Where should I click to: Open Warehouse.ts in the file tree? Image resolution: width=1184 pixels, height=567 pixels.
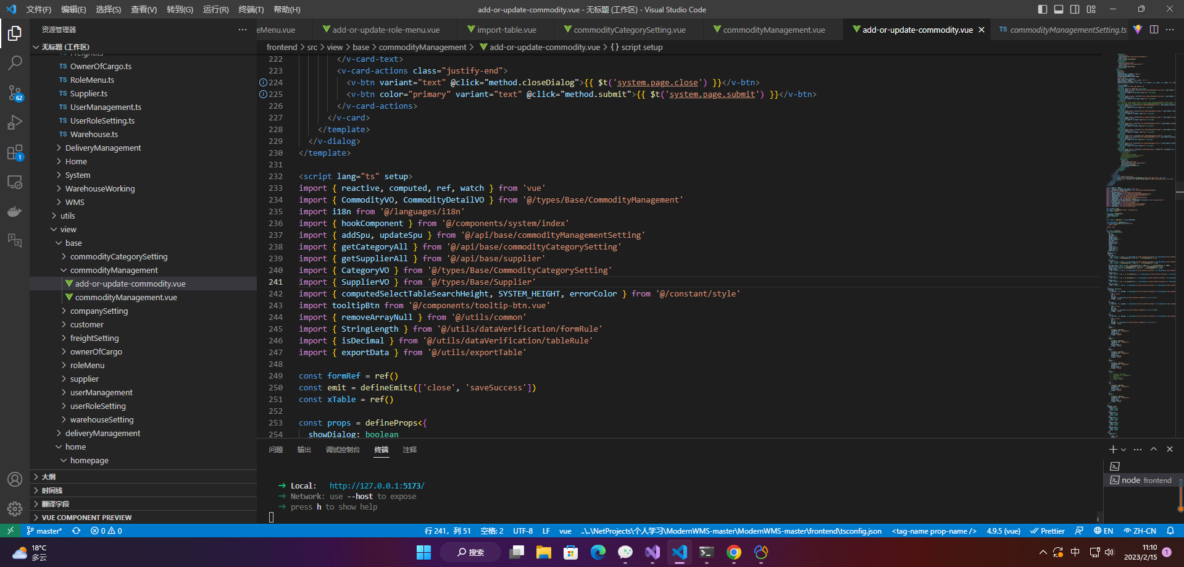click(x=94, y=135)
